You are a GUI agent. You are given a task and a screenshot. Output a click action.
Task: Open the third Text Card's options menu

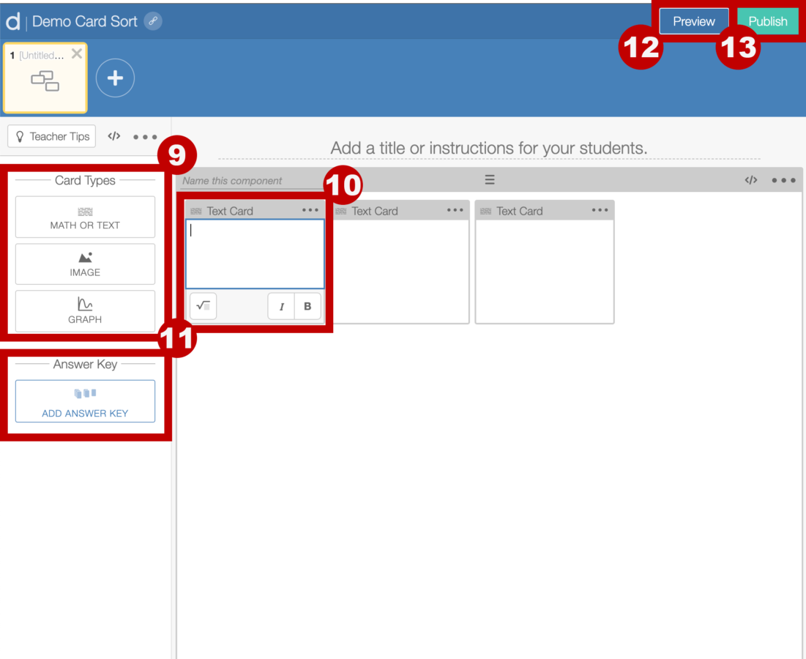click(x=600, y=210)
